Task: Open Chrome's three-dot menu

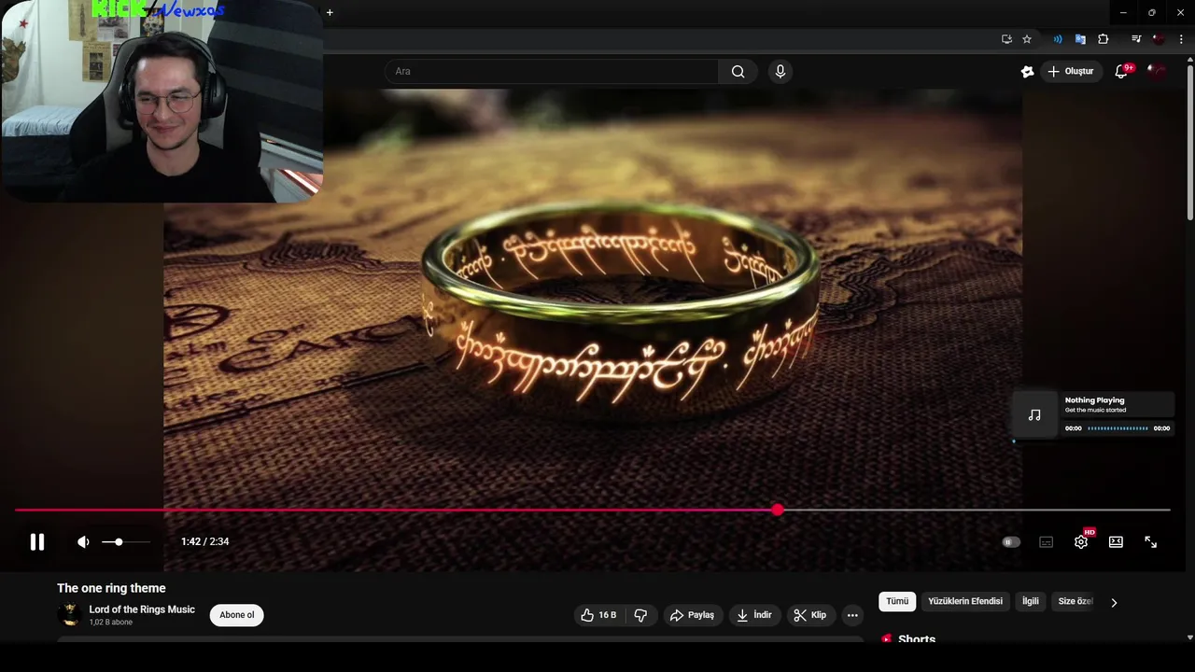Action: (1180, 39)
